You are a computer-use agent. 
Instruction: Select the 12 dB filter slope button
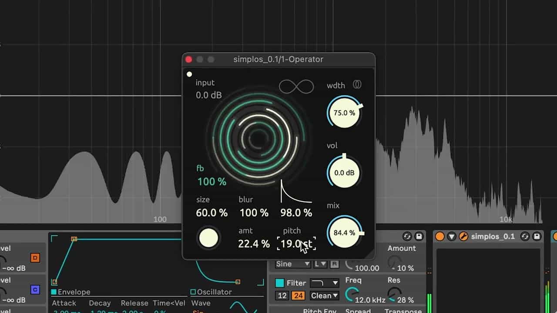click(x=282, y=296)
